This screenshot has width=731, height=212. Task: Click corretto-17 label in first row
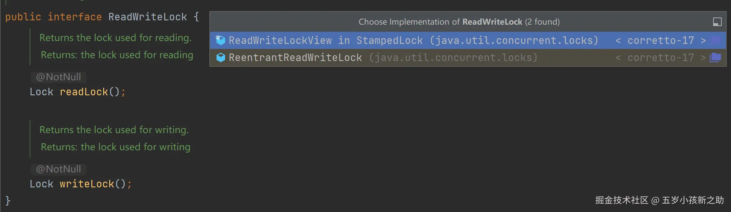[660, 40]
